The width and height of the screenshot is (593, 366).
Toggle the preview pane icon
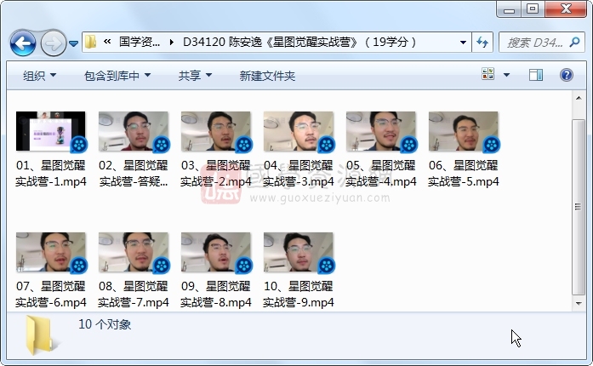(x=535, y=75)
